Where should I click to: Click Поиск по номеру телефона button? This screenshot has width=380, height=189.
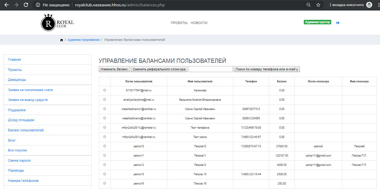[267, 69]
